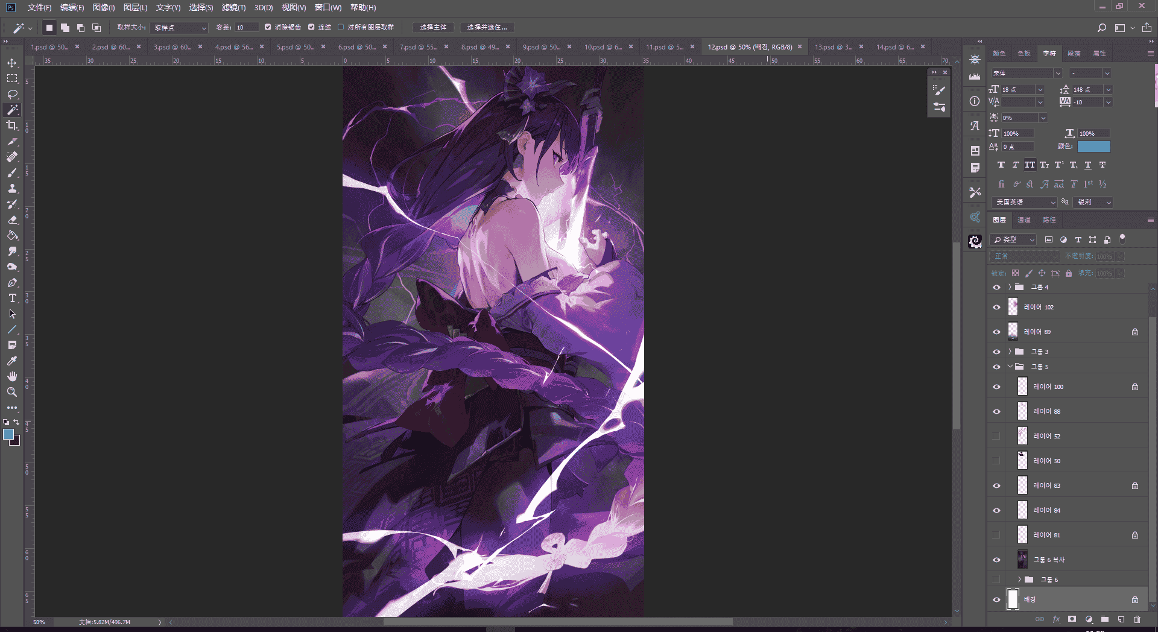Image resolution: width=1158 pixels, height=632 pixels.
Task: Show layer 레이어 52 visibility box
Action: [x=996, y=436]
